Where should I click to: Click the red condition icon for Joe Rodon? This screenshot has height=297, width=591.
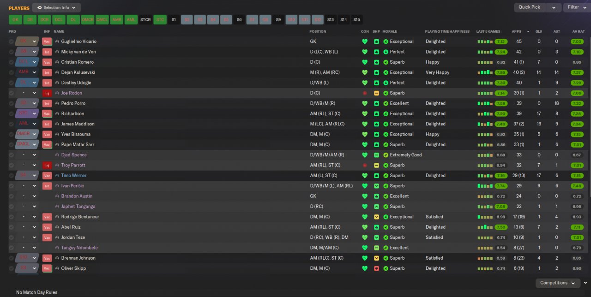(365, 93)
